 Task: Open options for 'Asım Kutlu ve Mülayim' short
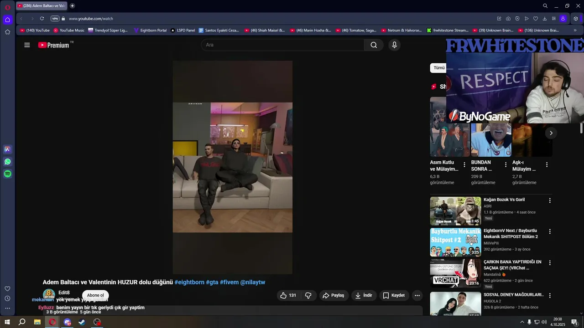pyautogui.click(x=464, y=164)
